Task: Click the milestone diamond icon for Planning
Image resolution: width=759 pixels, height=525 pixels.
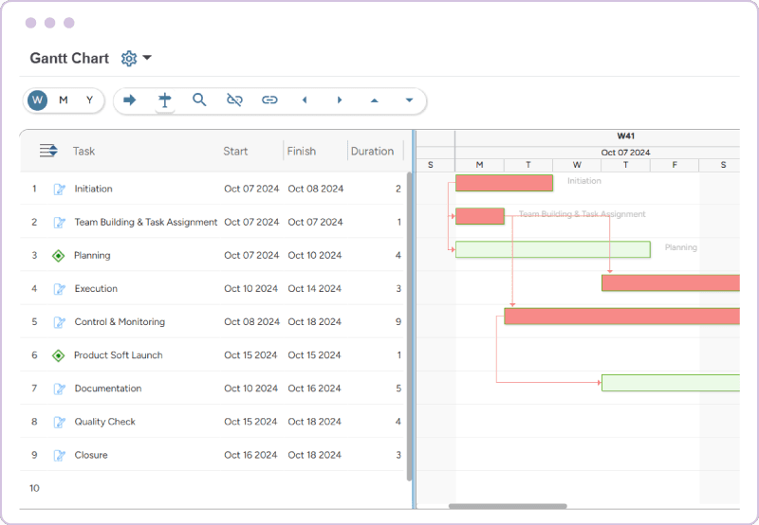Action: coord(58,256)
